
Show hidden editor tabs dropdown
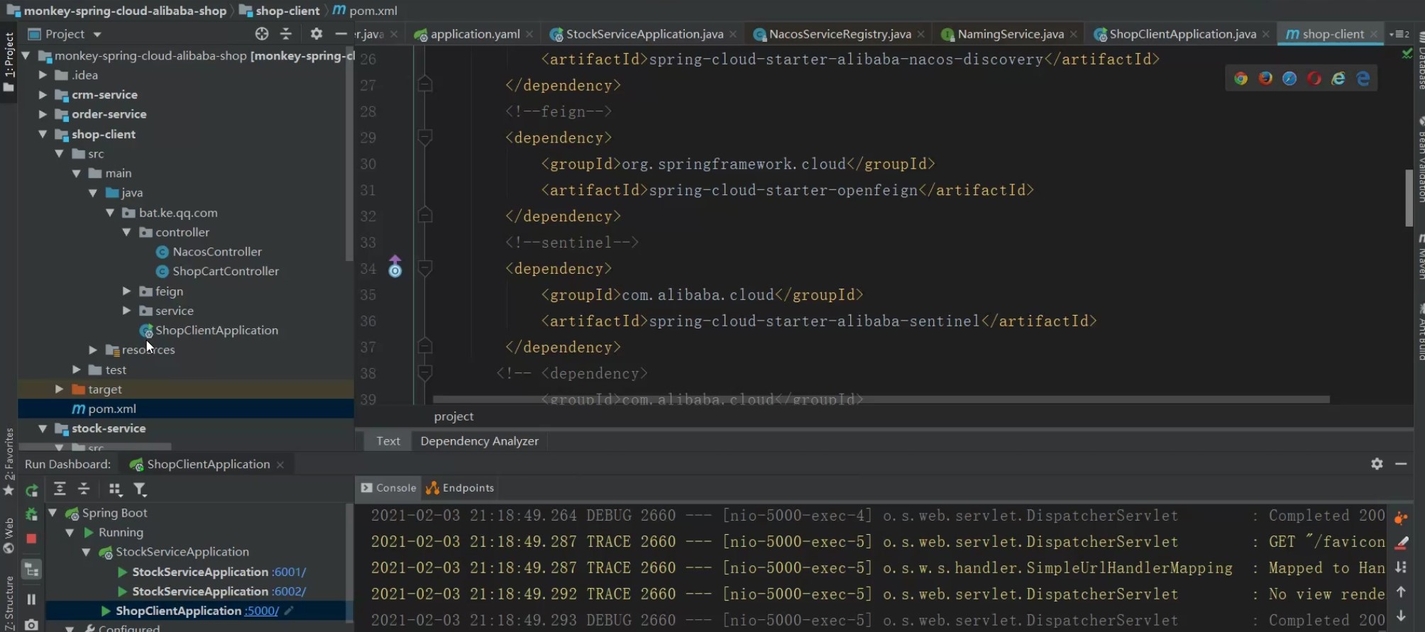[1399, 34]
